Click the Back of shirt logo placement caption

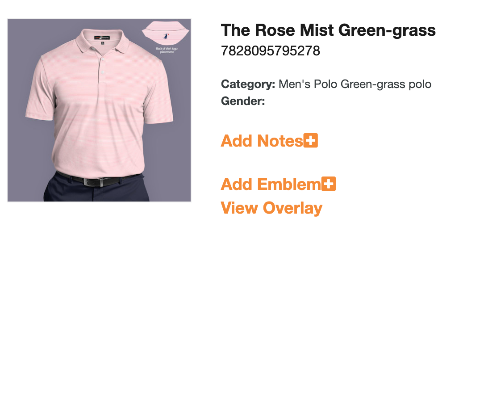pos(167,50)
